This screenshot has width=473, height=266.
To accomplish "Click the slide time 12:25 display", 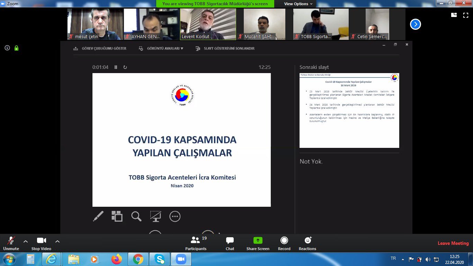I will pos(265,67).
